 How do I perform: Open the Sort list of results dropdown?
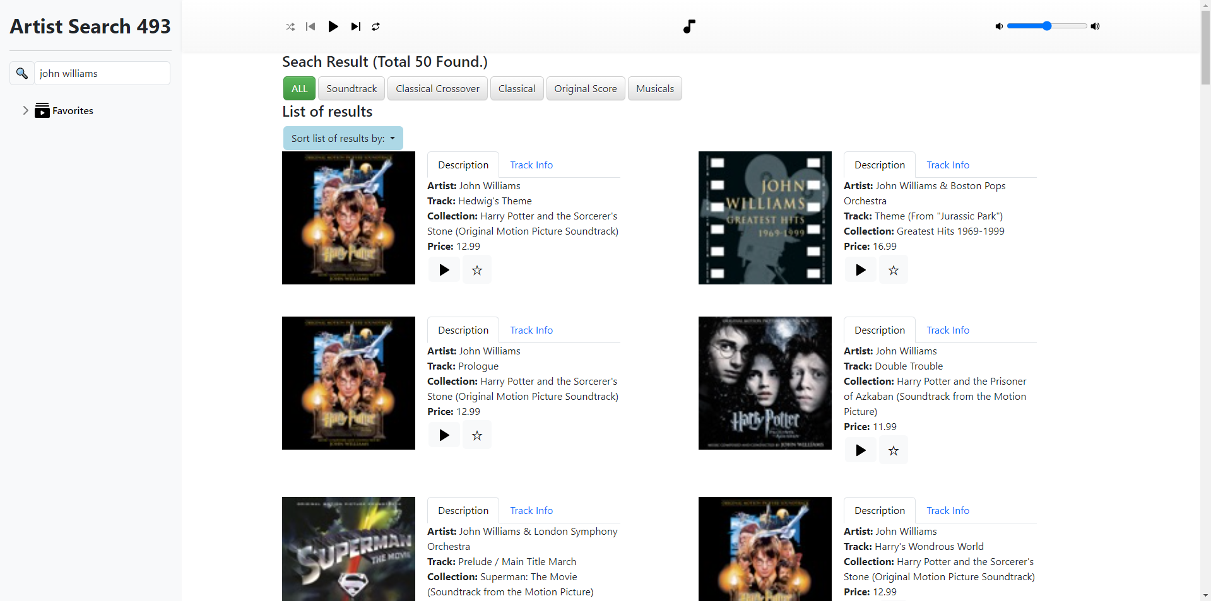(x=343, y=138)
